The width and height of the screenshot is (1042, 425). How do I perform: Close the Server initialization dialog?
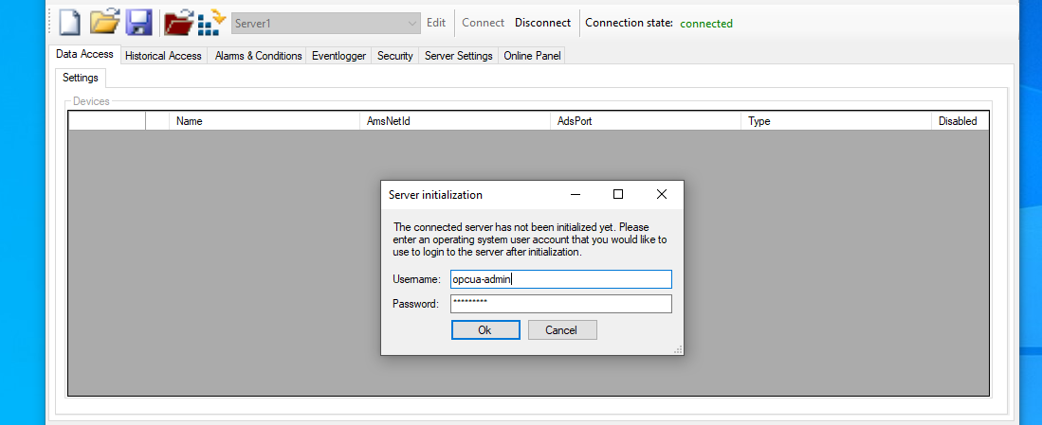pos(661,194)
